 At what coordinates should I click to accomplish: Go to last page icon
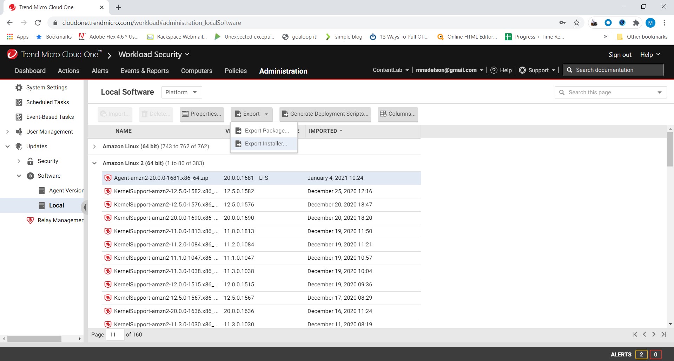[x=664, y=334]
